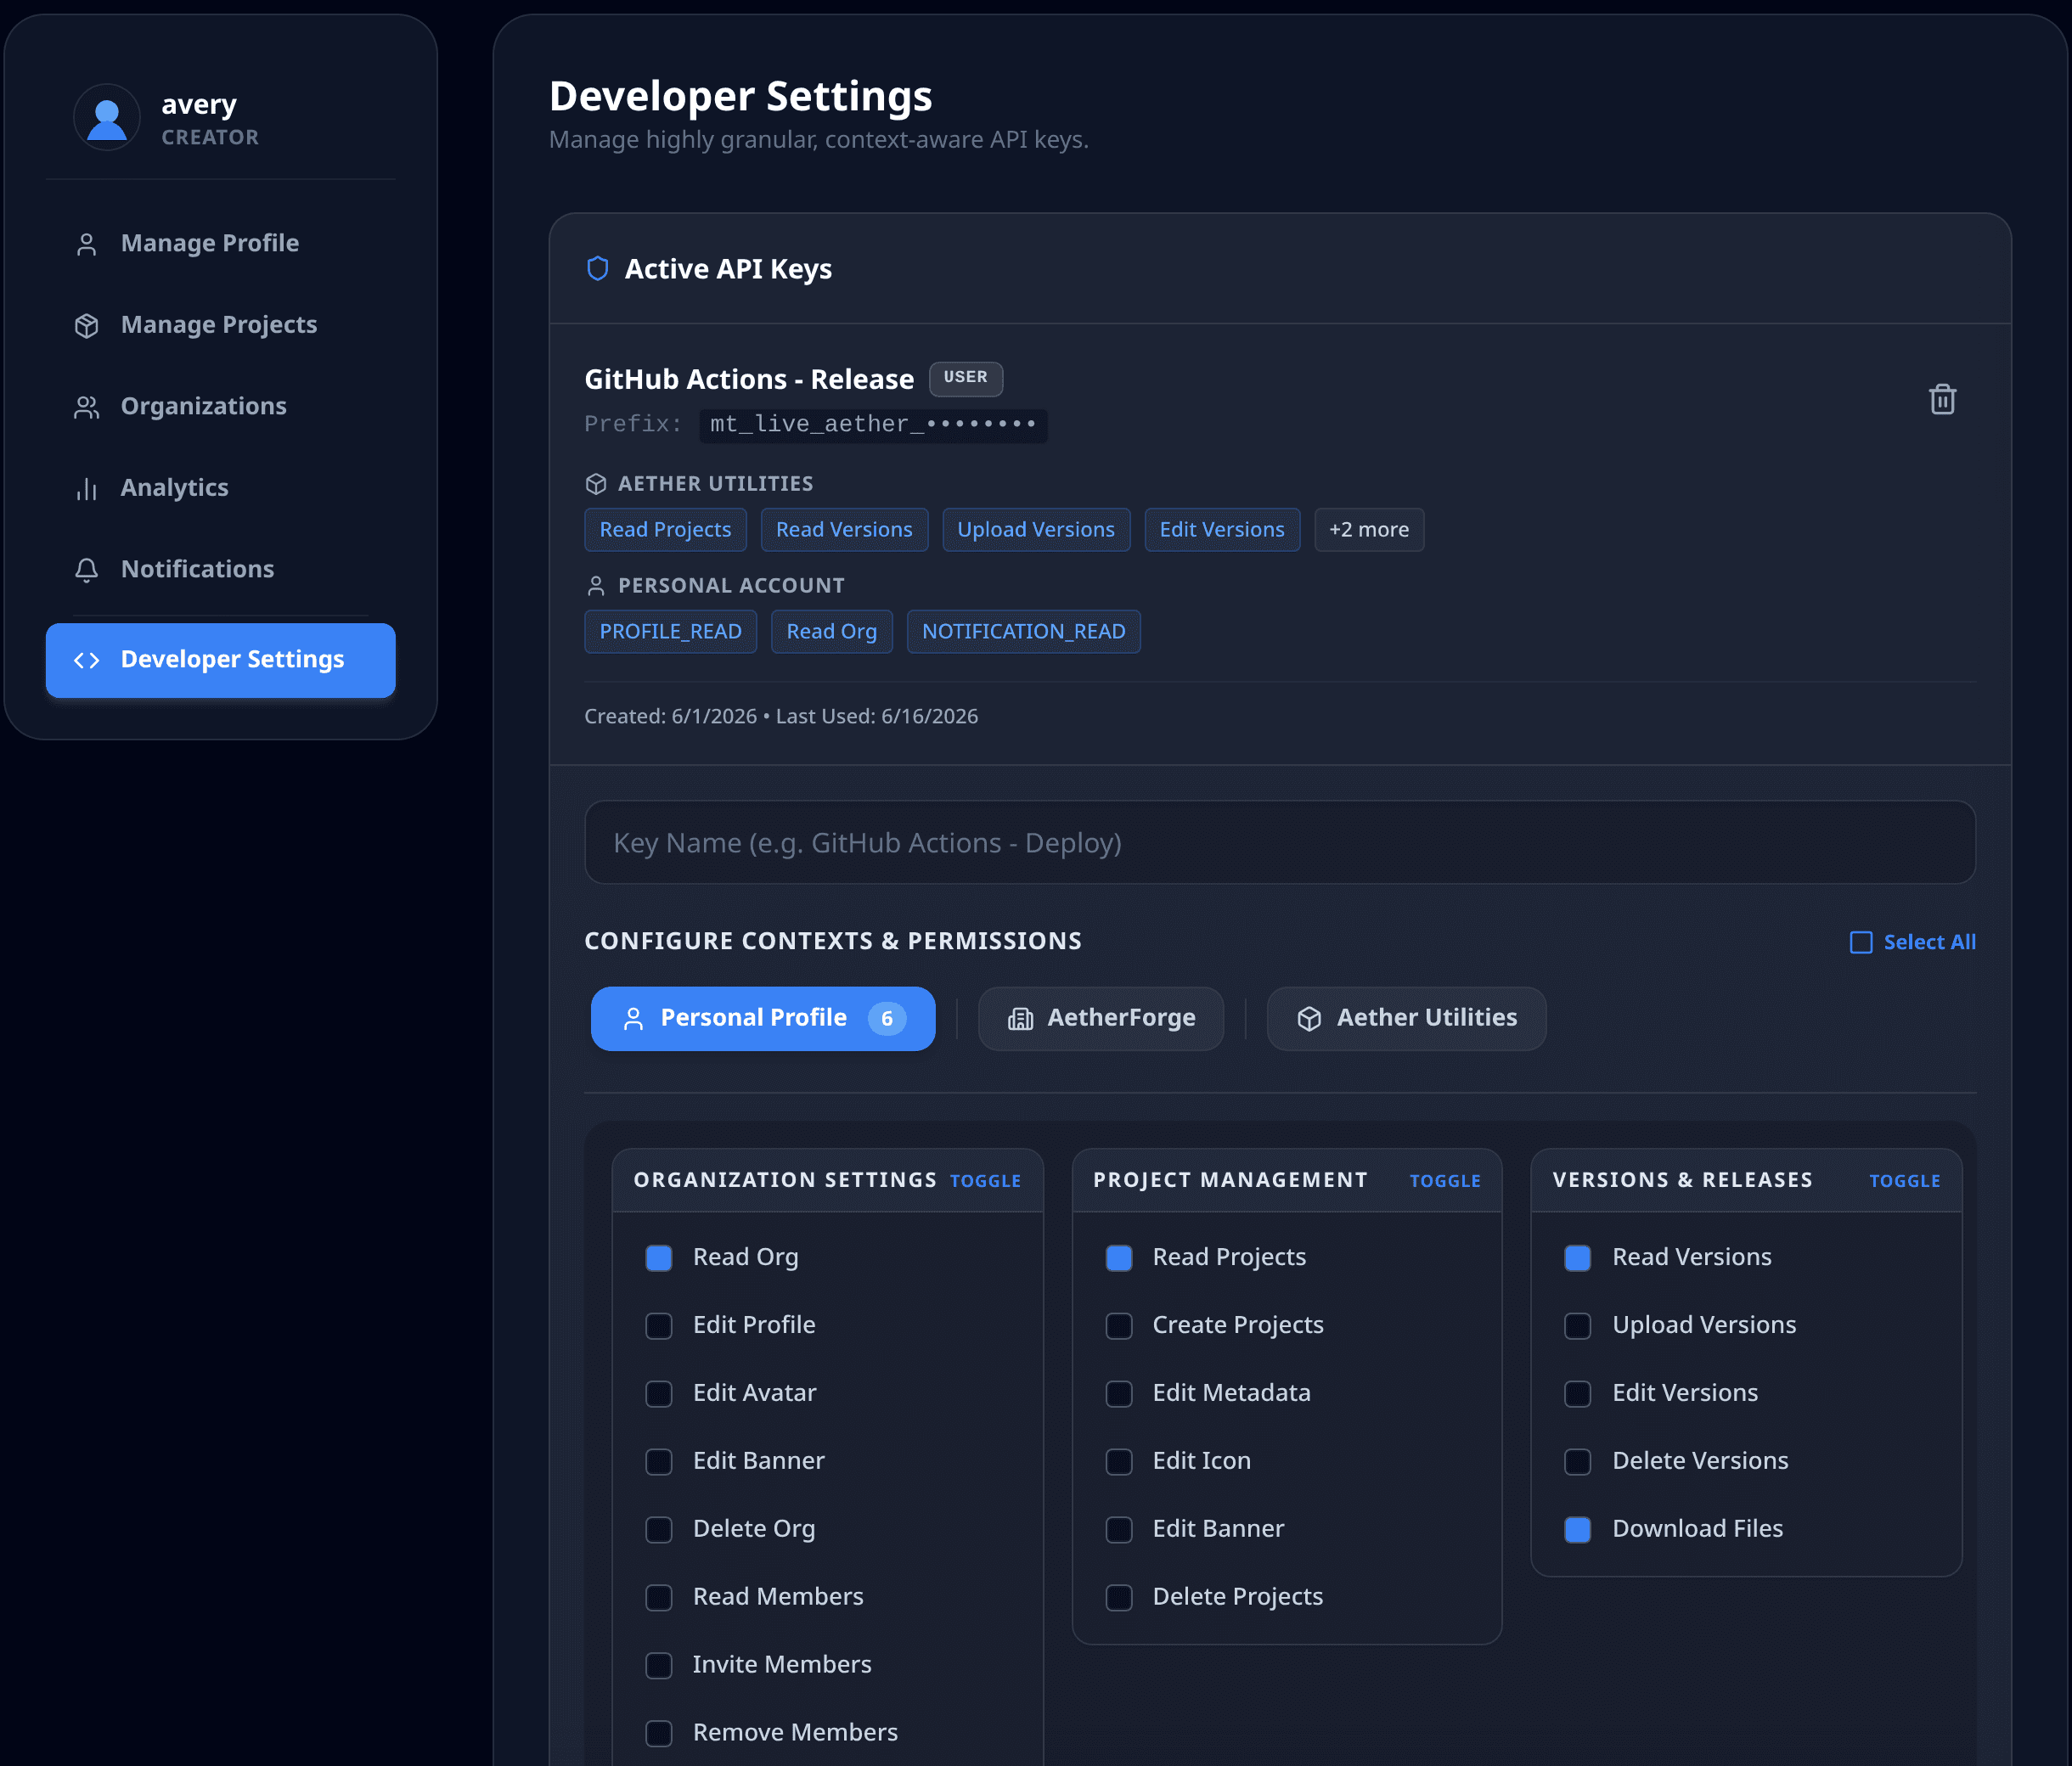Switch to the Aether Utilities context tab
The width and height of the screenshot is (2072, 1766).
click(x=1406, y=1018)
